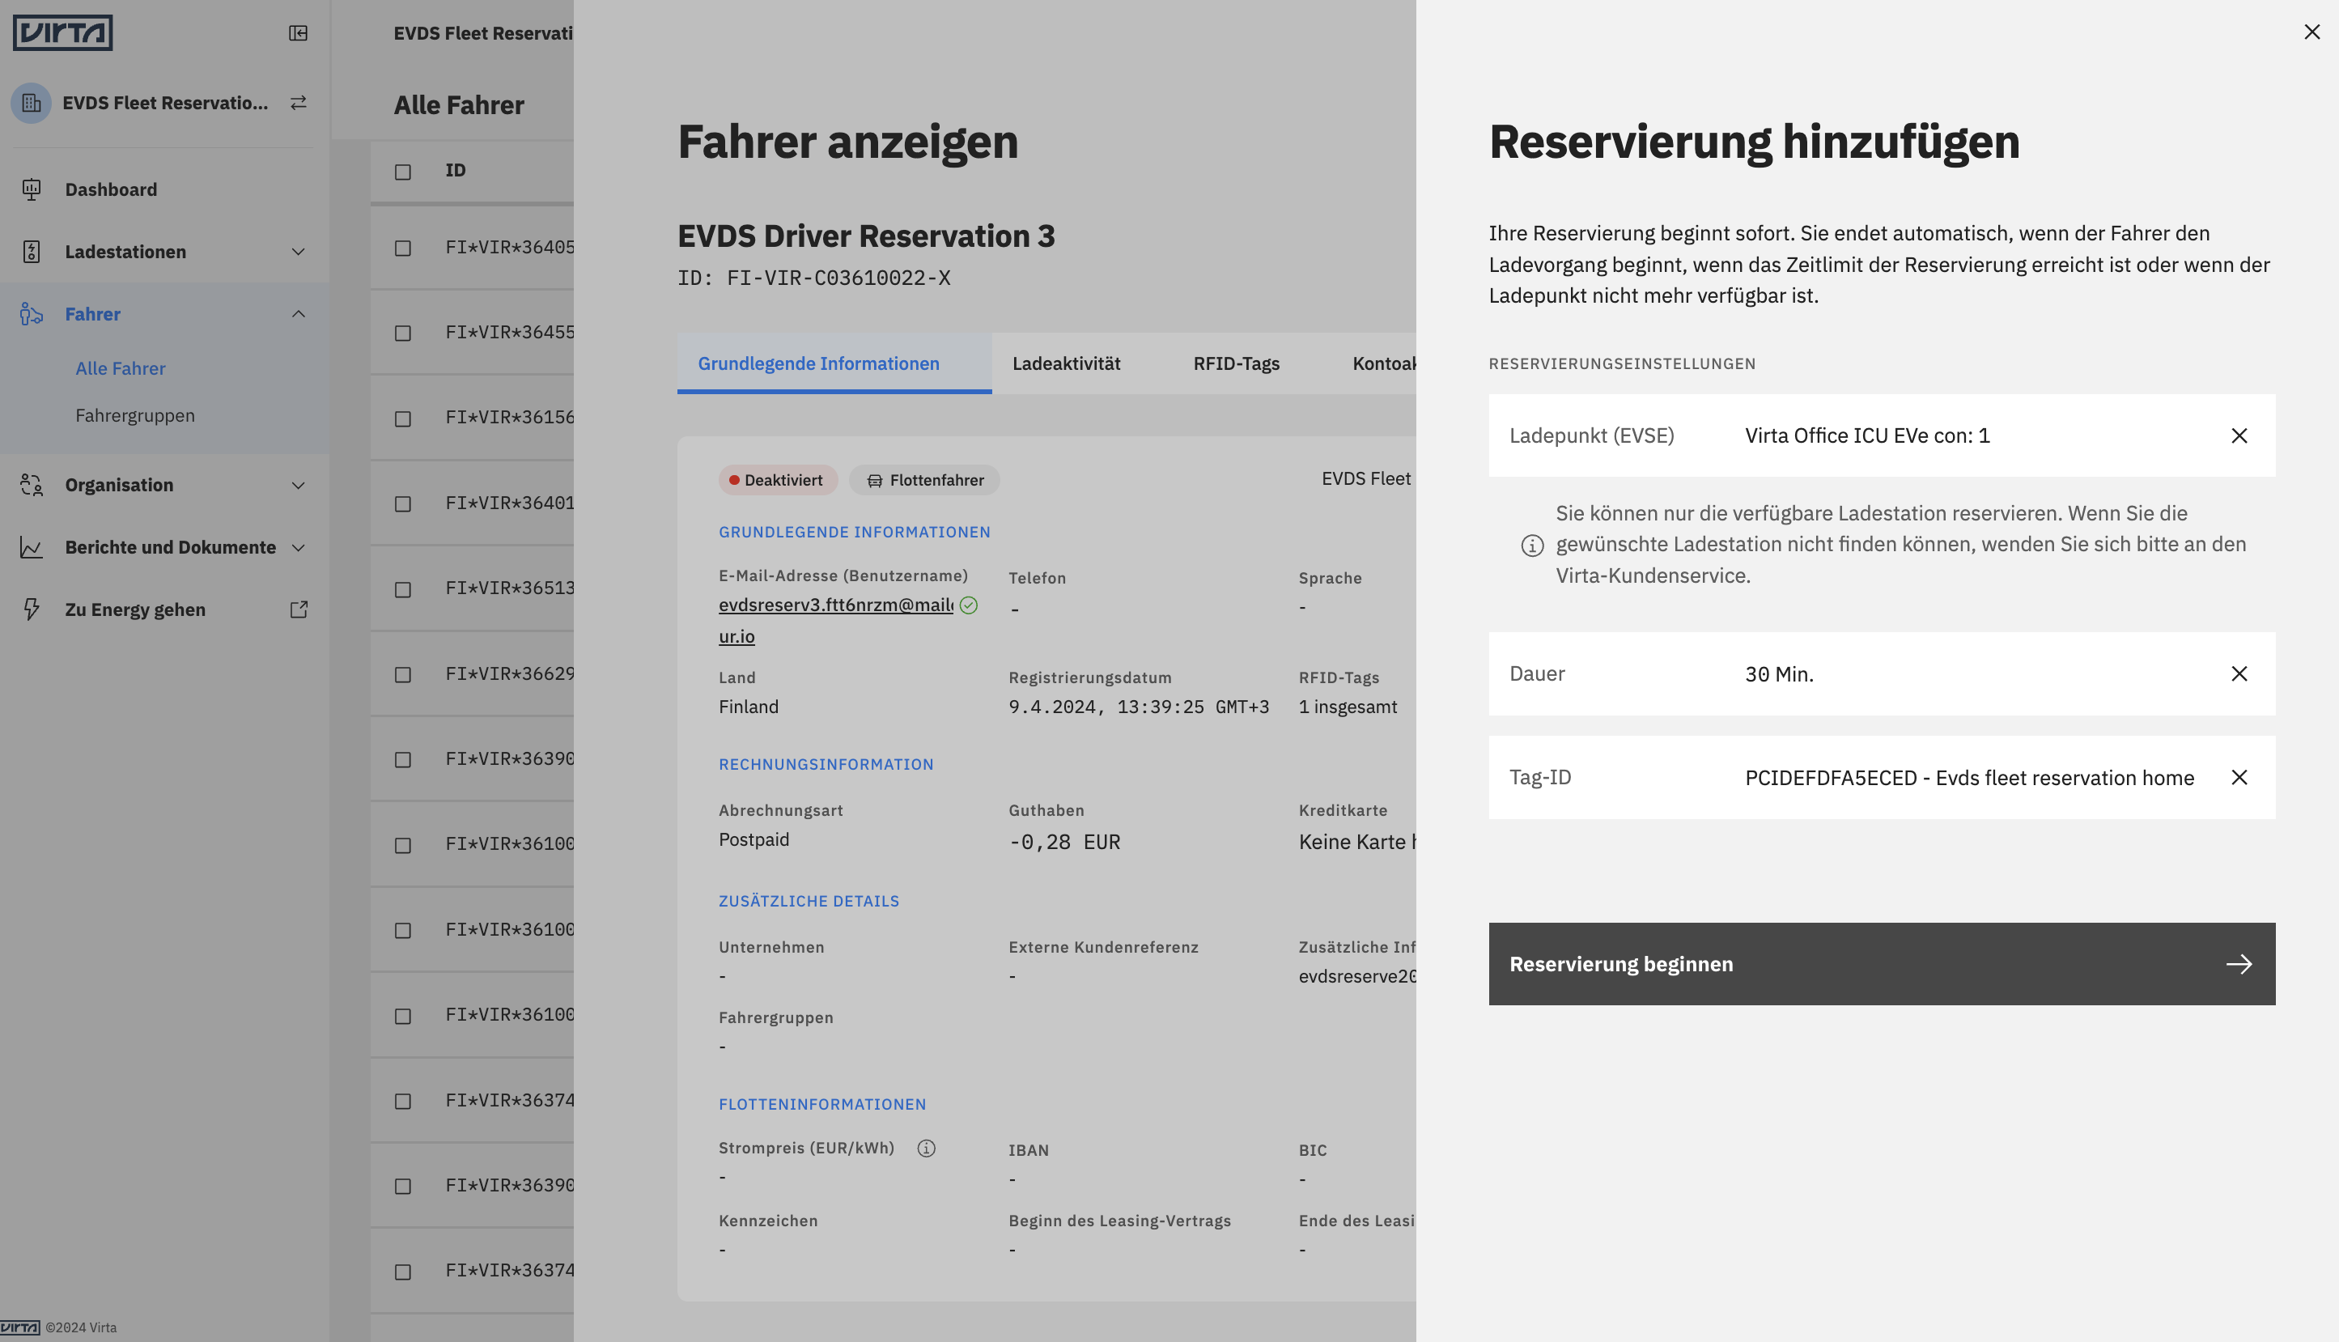Click the Ladestationen charger icon
This screenshot has width=2339, height=1342.
[32, 252]
